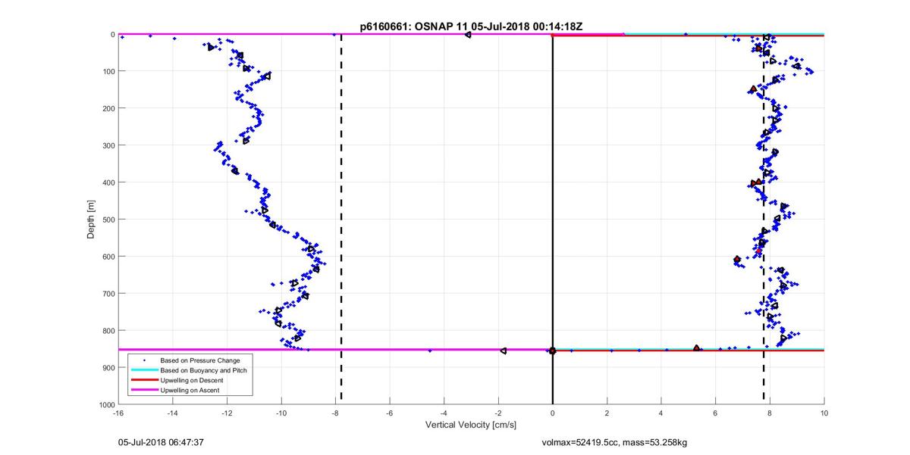The width and height of the screenshot is (910, 455).
Task: Click x-axis tick label '-16'
Action: [118, 413]
